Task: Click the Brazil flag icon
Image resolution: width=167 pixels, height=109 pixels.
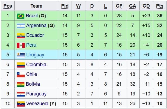Action: [21, 16]
